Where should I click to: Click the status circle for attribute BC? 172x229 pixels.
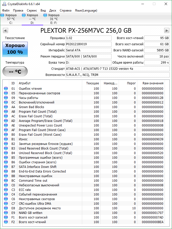coord(6,180)
